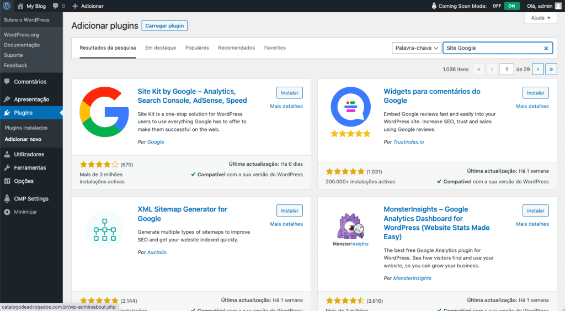Switch to Favoritos tab

tap(275, 48)
